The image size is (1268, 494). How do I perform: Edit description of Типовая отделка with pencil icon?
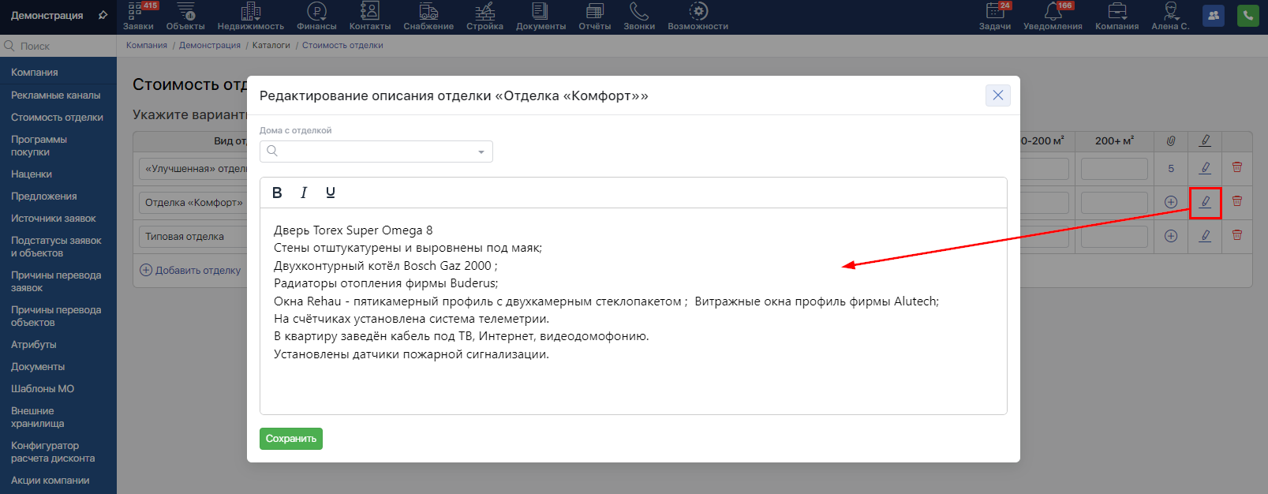tap(1205, 235)
